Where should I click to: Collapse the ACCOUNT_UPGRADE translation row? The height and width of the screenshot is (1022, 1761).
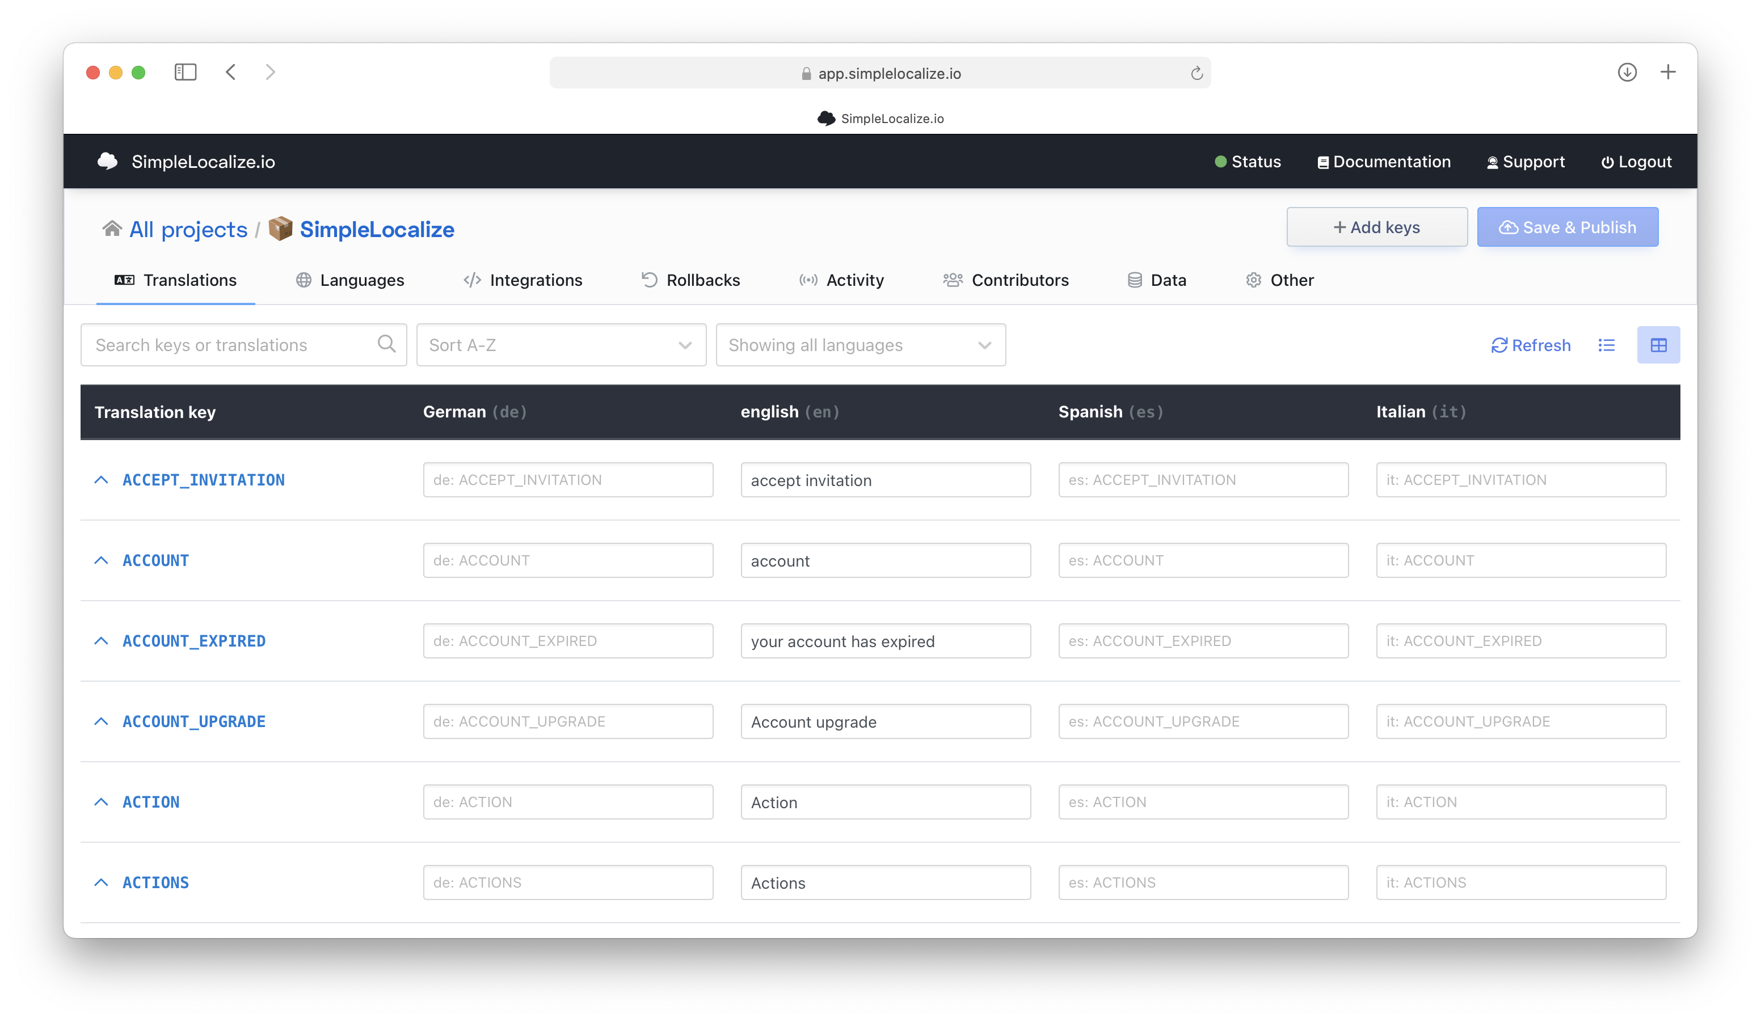tap(102, 721)
